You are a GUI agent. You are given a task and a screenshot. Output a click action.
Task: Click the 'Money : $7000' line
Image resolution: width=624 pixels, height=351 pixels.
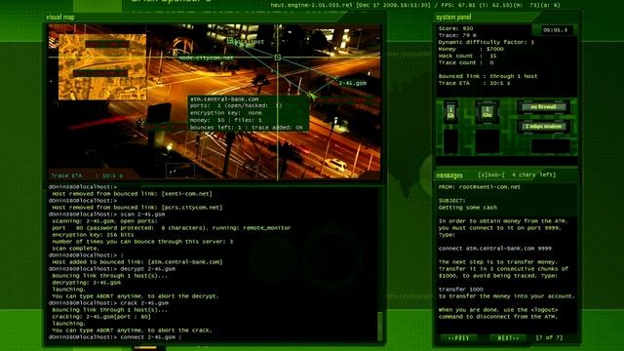click(x=471, y=49)
